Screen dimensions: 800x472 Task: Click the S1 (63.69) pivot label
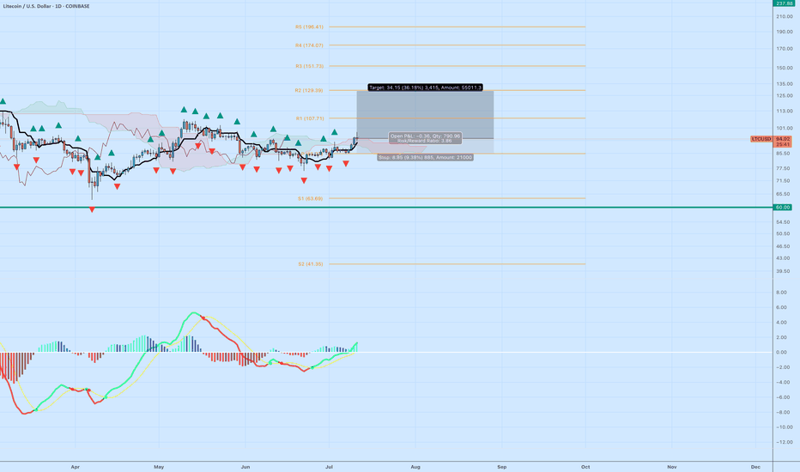pos(310,198)
